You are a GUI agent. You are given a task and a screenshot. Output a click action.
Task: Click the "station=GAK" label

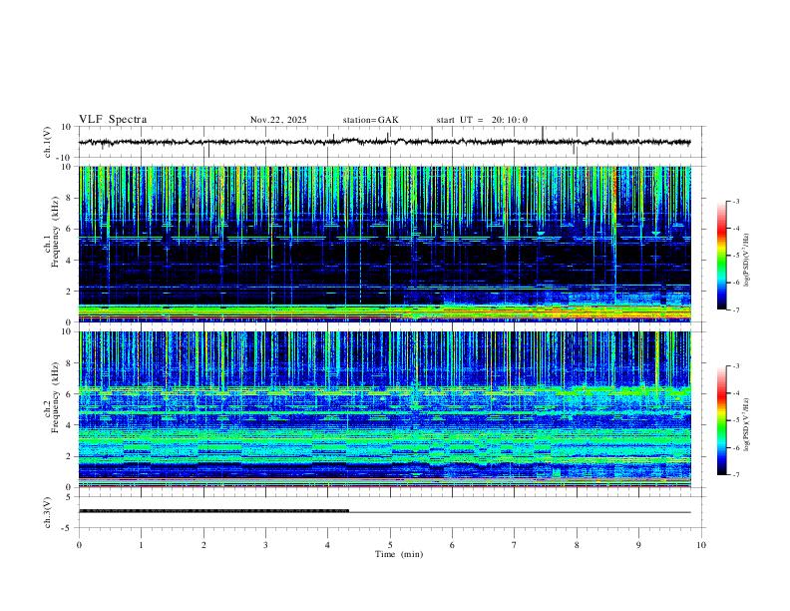pyautogui.click(x=370, y=120)
